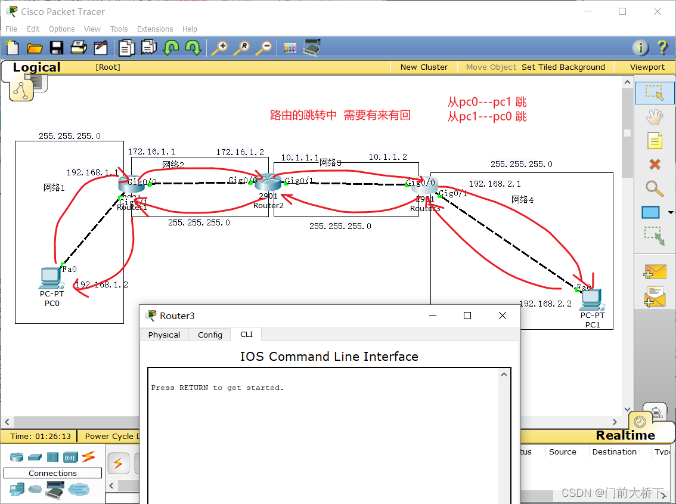Choose the Draw rectangle shape tool

point(650,212)
